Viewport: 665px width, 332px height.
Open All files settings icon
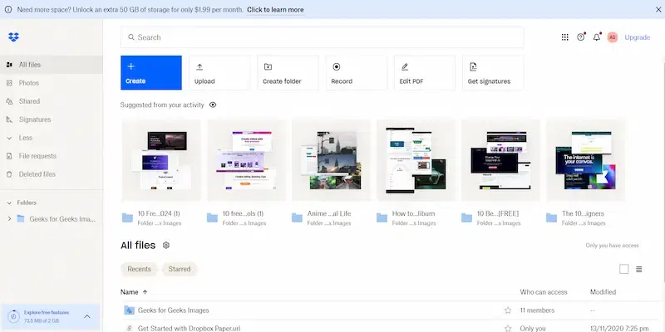pyautogui.click(x=166, y=245)
